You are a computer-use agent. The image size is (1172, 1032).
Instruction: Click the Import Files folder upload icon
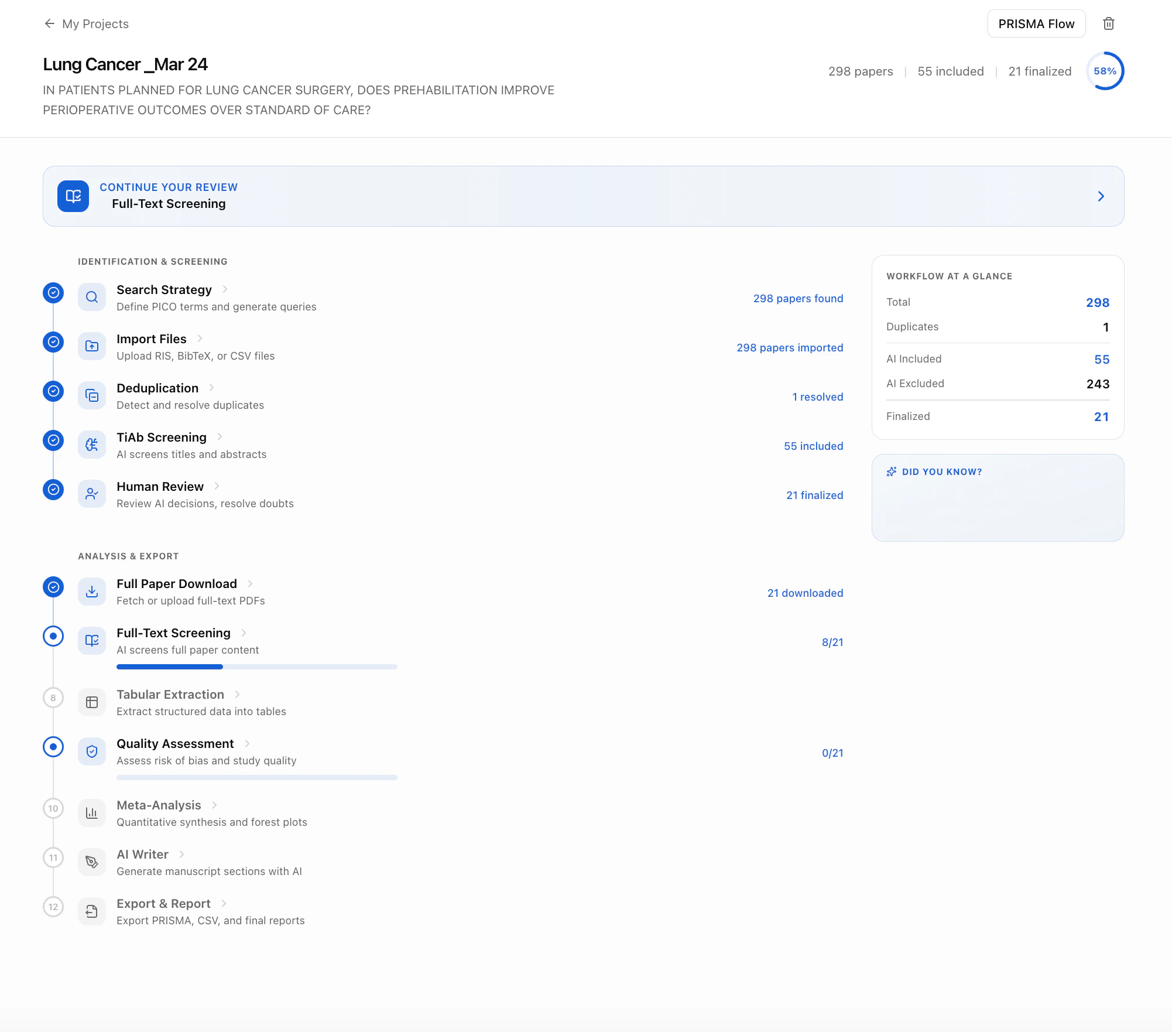pos(92,347)
